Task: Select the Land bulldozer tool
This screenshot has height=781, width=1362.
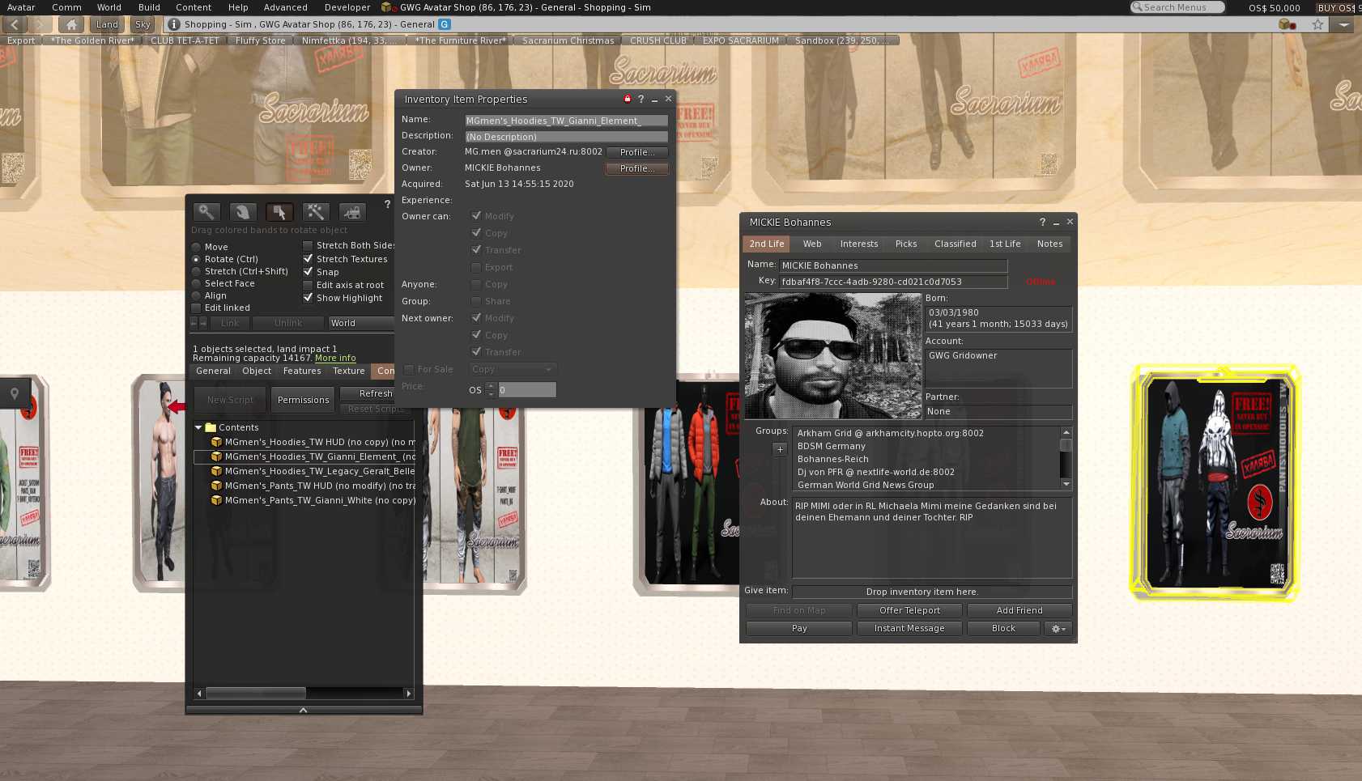Action: click(351, 212)
